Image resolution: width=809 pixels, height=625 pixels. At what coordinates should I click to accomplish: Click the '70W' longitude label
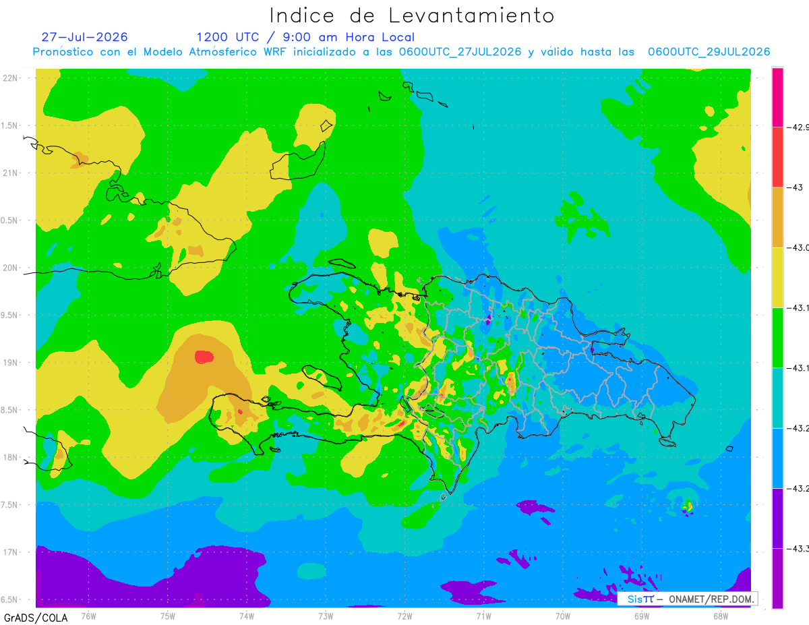563,616
